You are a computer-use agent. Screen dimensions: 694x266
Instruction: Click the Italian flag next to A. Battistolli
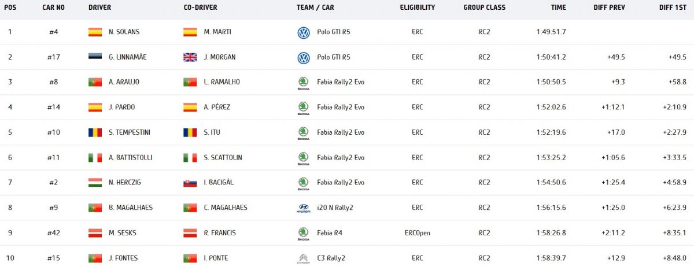(95, 157)
